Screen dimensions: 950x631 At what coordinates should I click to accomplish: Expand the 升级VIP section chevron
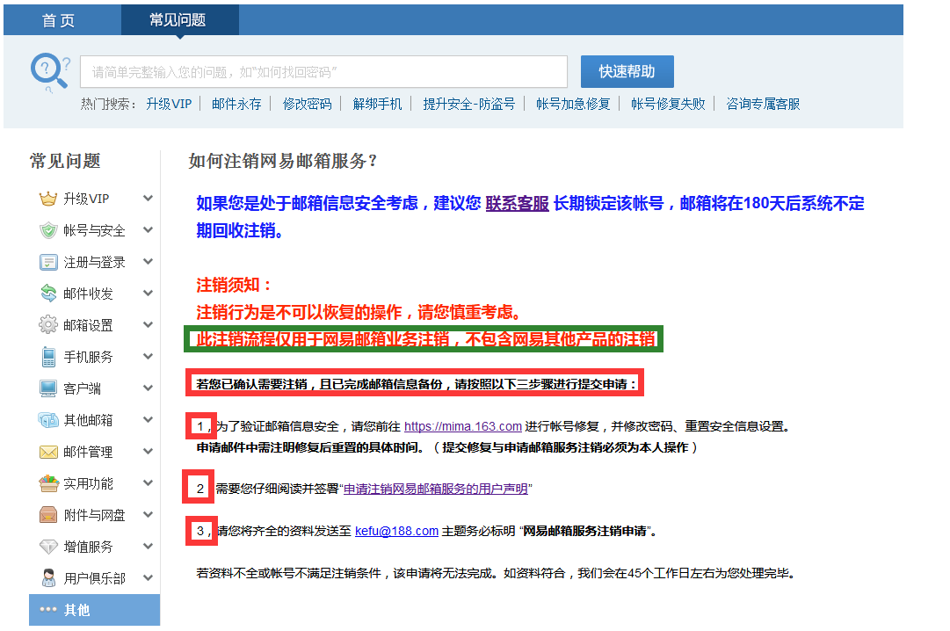click(148, 199)
